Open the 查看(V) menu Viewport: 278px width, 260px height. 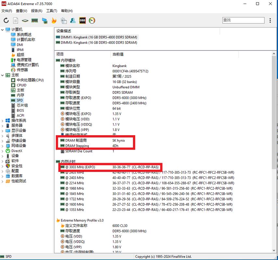coord(21,11)
